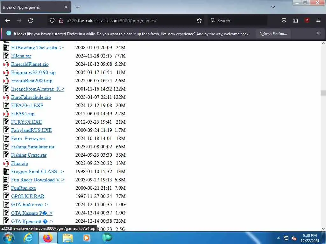Reload the current page
This screenshot has height=244, width=326.
point(31,21)
